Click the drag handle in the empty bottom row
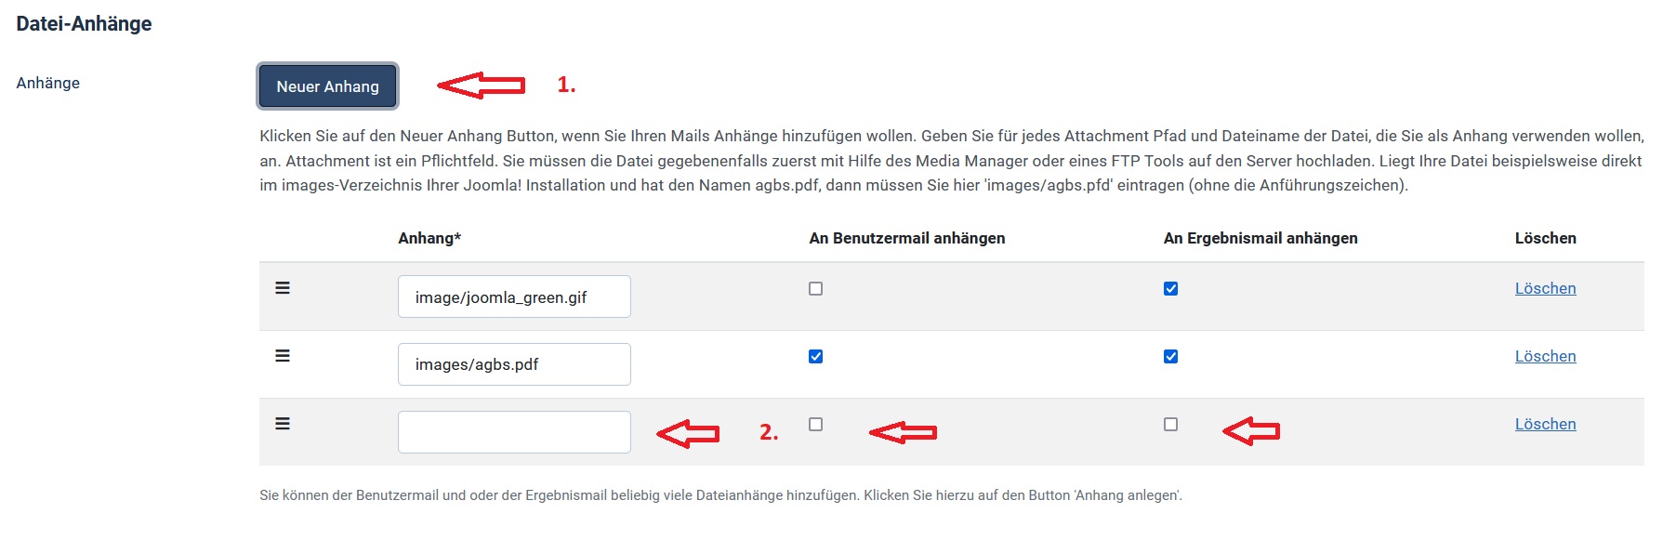 282,424
